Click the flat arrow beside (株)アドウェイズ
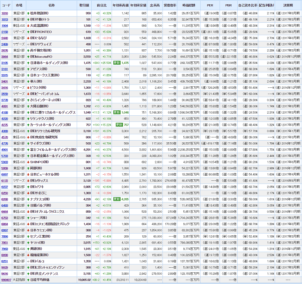The height and width of the screenshot is (284, 302). [x=28, y=44]
